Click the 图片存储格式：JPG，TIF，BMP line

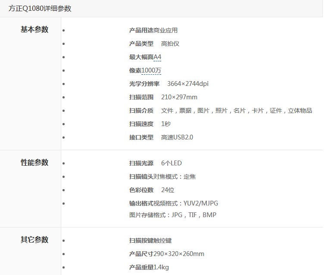pyautogui.click(x=173, y=215)
